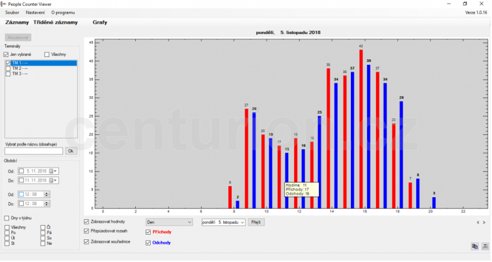
Task: Go to previous day with left arrow
Action: pos(478,223)
